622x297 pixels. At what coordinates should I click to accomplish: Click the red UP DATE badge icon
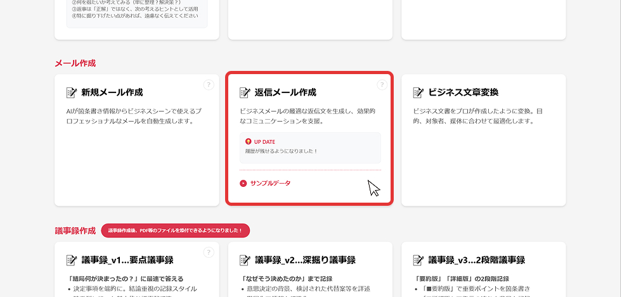tap(248, 142)
